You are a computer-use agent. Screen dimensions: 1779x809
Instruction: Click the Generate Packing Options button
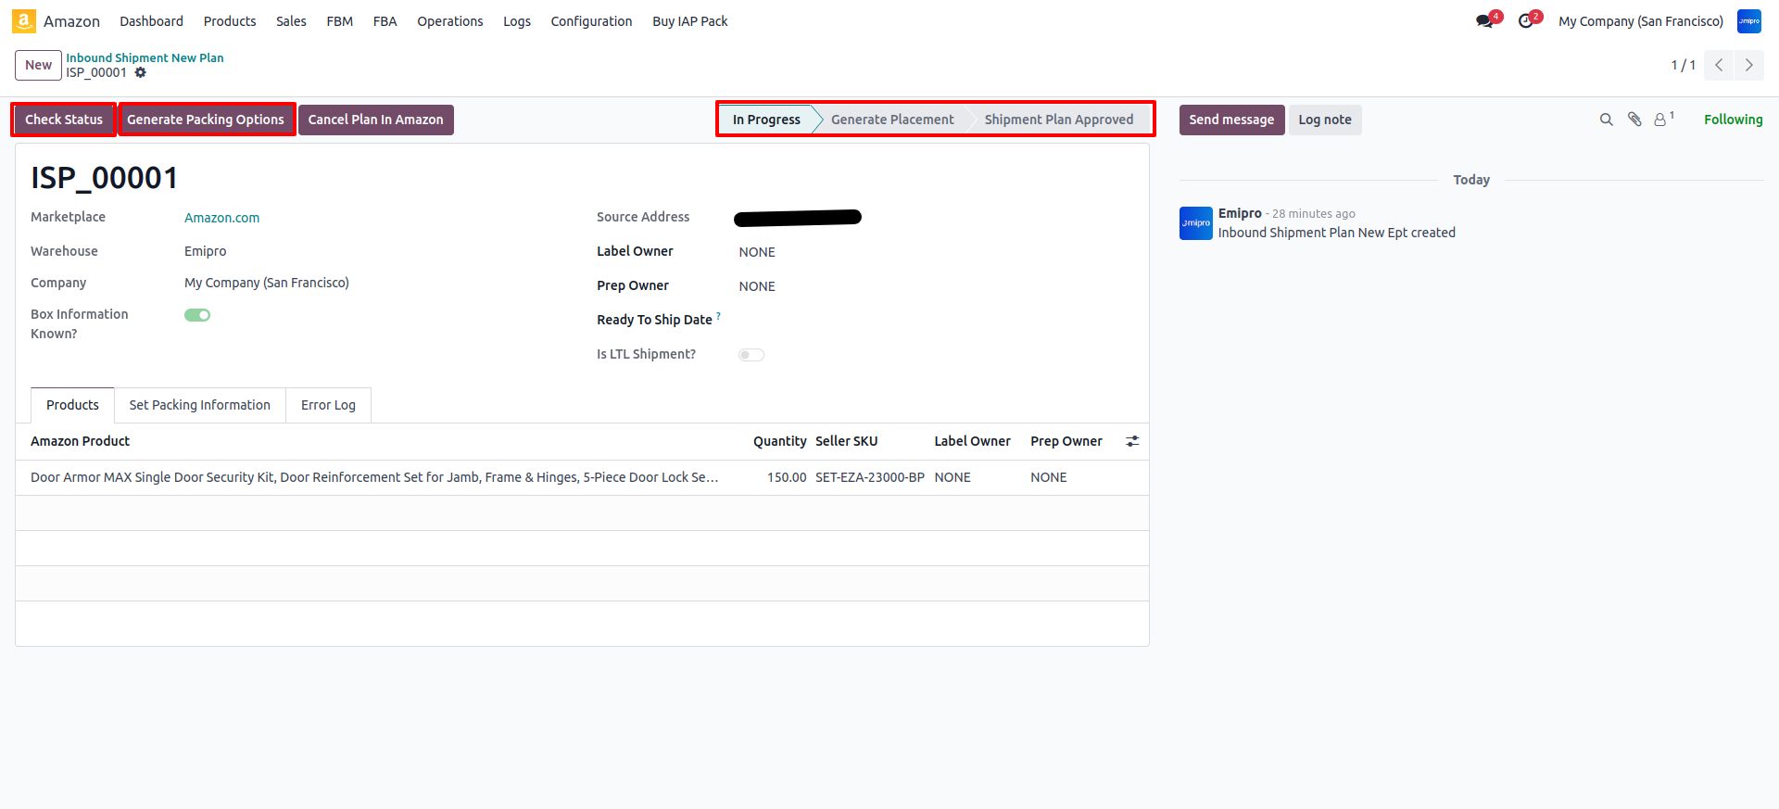[206, 120]
